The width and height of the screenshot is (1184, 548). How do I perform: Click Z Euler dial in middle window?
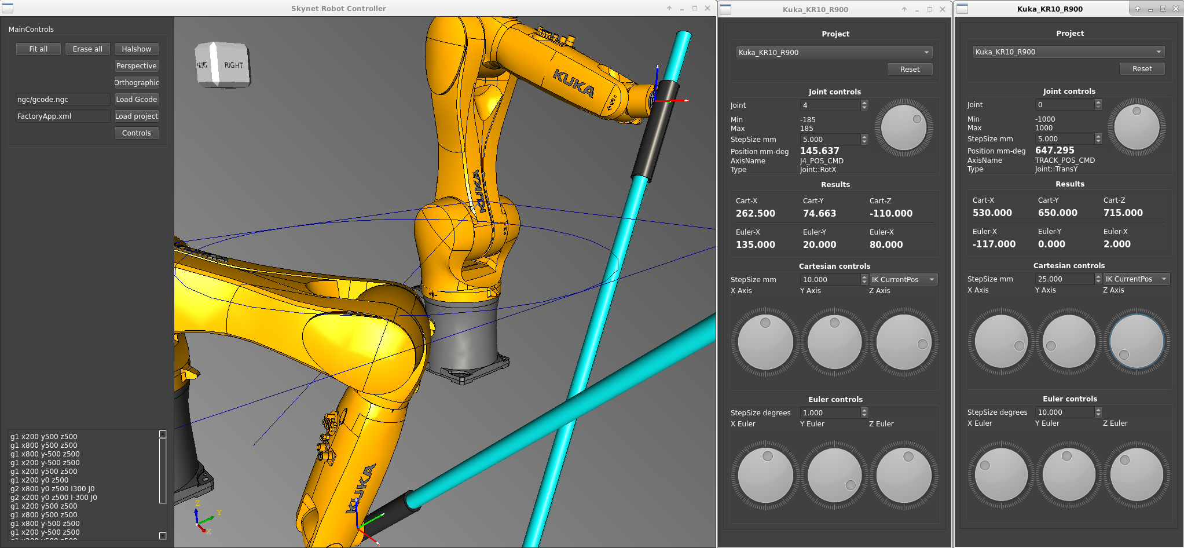point(904,476)
